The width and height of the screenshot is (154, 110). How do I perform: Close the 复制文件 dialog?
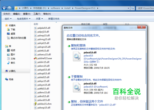point(142,27)
